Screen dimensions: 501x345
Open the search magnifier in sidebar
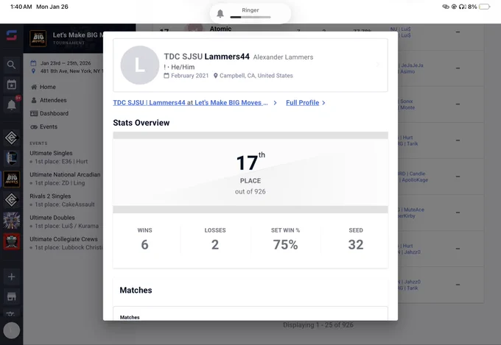tap(12, 65)
